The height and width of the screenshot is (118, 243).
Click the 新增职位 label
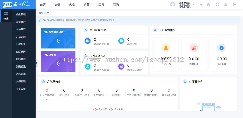pyautogui.click(x=132, y=44)
